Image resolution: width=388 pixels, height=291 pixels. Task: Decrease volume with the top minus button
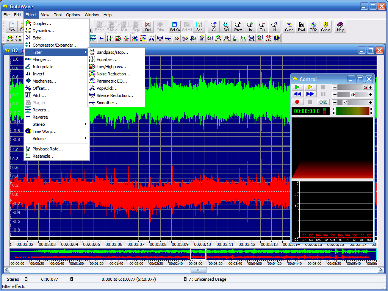335,88
